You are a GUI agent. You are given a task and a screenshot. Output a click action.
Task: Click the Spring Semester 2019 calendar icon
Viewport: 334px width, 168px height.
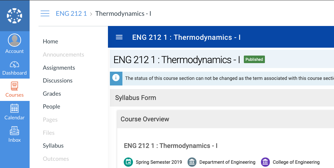(128, 162)
